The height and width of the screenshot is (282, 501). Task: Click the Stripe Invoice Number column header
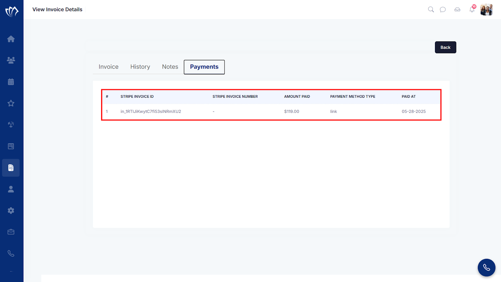click(235, 97)
